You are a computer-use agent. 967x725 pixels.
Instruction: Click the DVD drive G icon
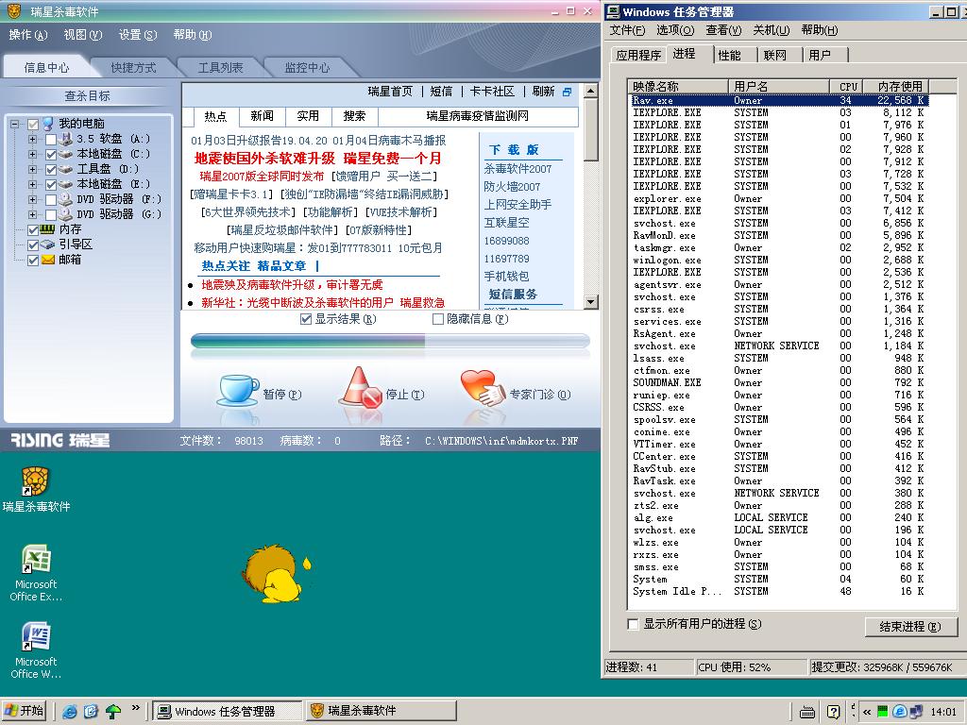(x=65, y=214)
